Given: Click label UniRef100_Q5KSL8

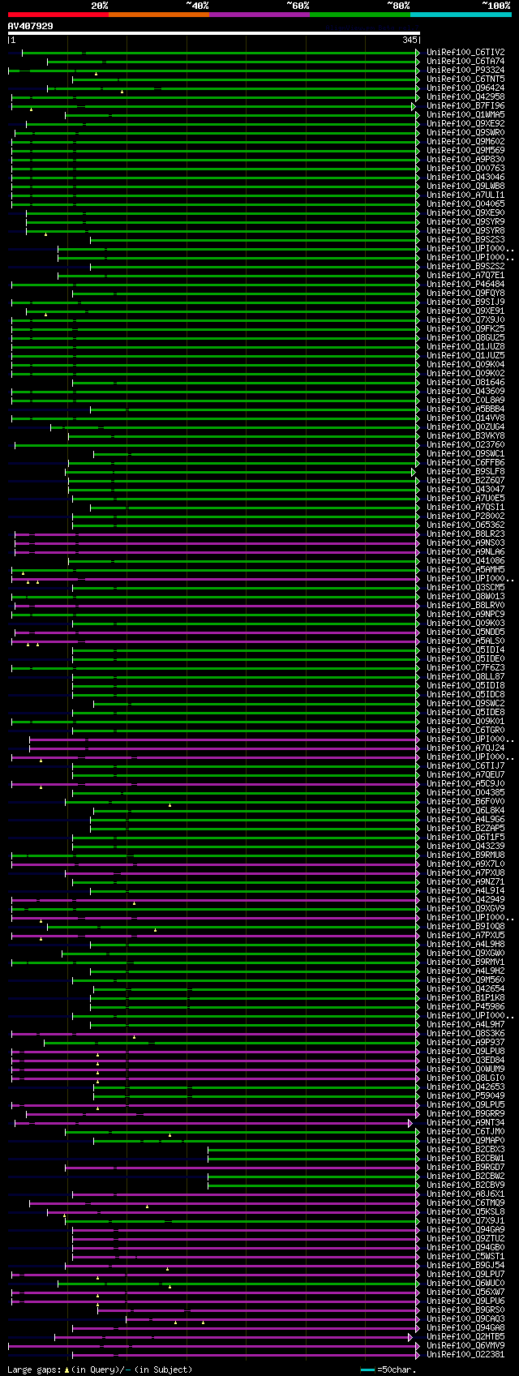Looking at the screenshot, I should pos(465,1211).
